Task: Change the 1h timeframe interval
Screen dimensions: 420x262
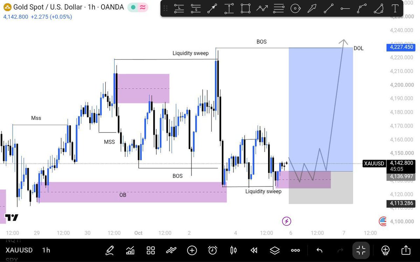Action: [46, 250]
